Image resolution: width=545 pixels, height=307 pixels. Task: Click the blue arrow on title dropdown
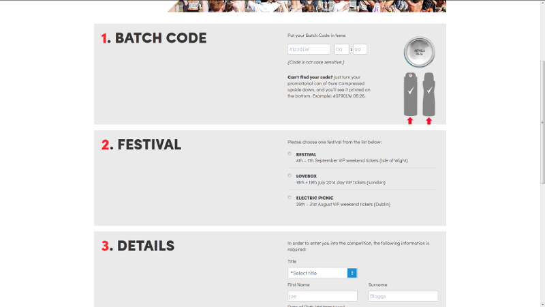pyautogui.click(x=352, y=273)
